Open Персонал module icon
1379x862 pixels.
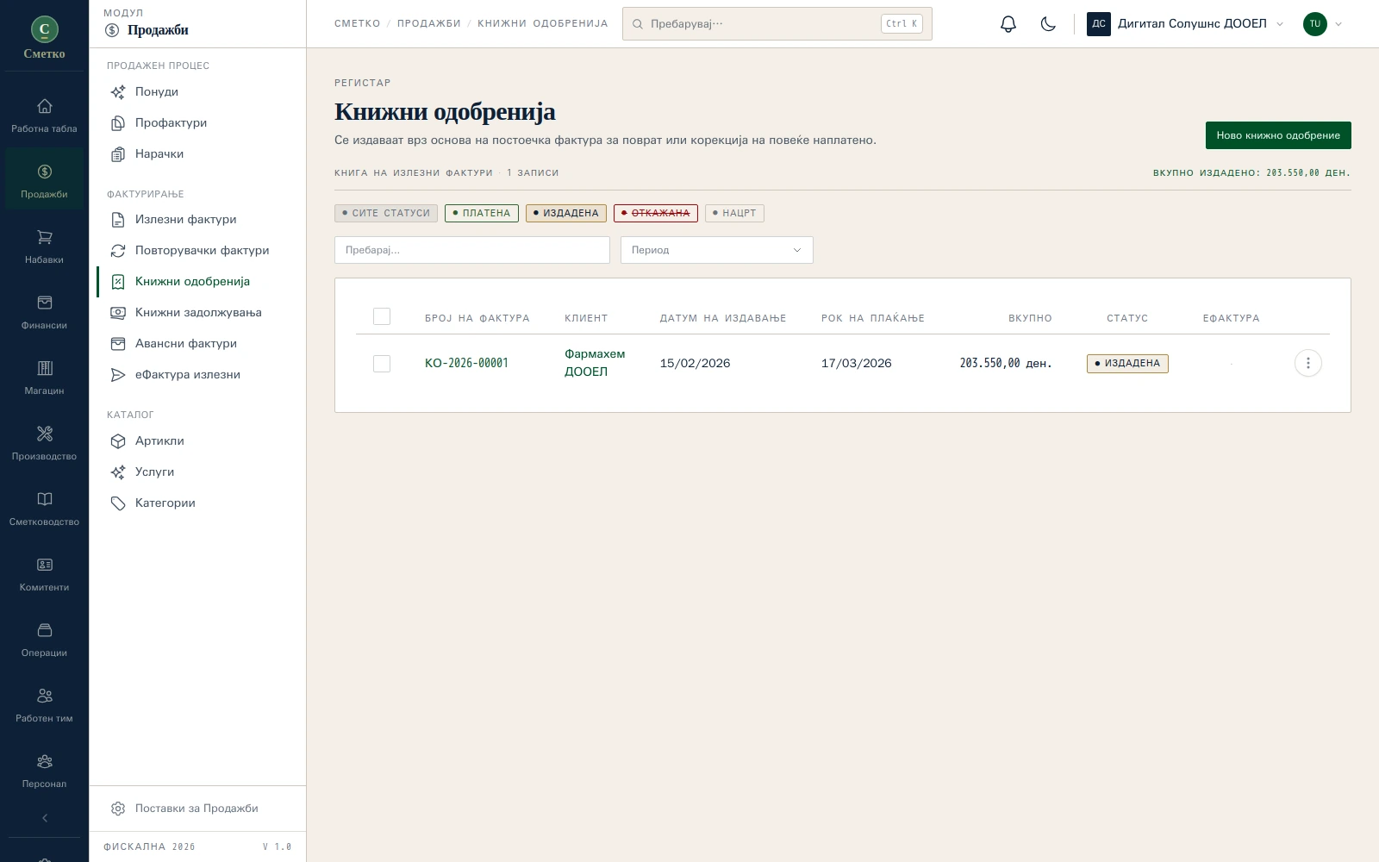[45, 771]
